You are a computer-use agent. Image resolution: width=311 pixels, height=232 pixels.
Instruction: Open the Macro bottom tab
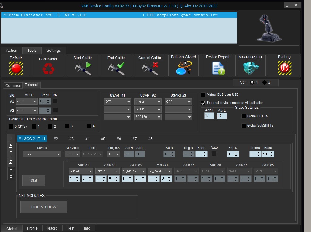coord(52,228)
